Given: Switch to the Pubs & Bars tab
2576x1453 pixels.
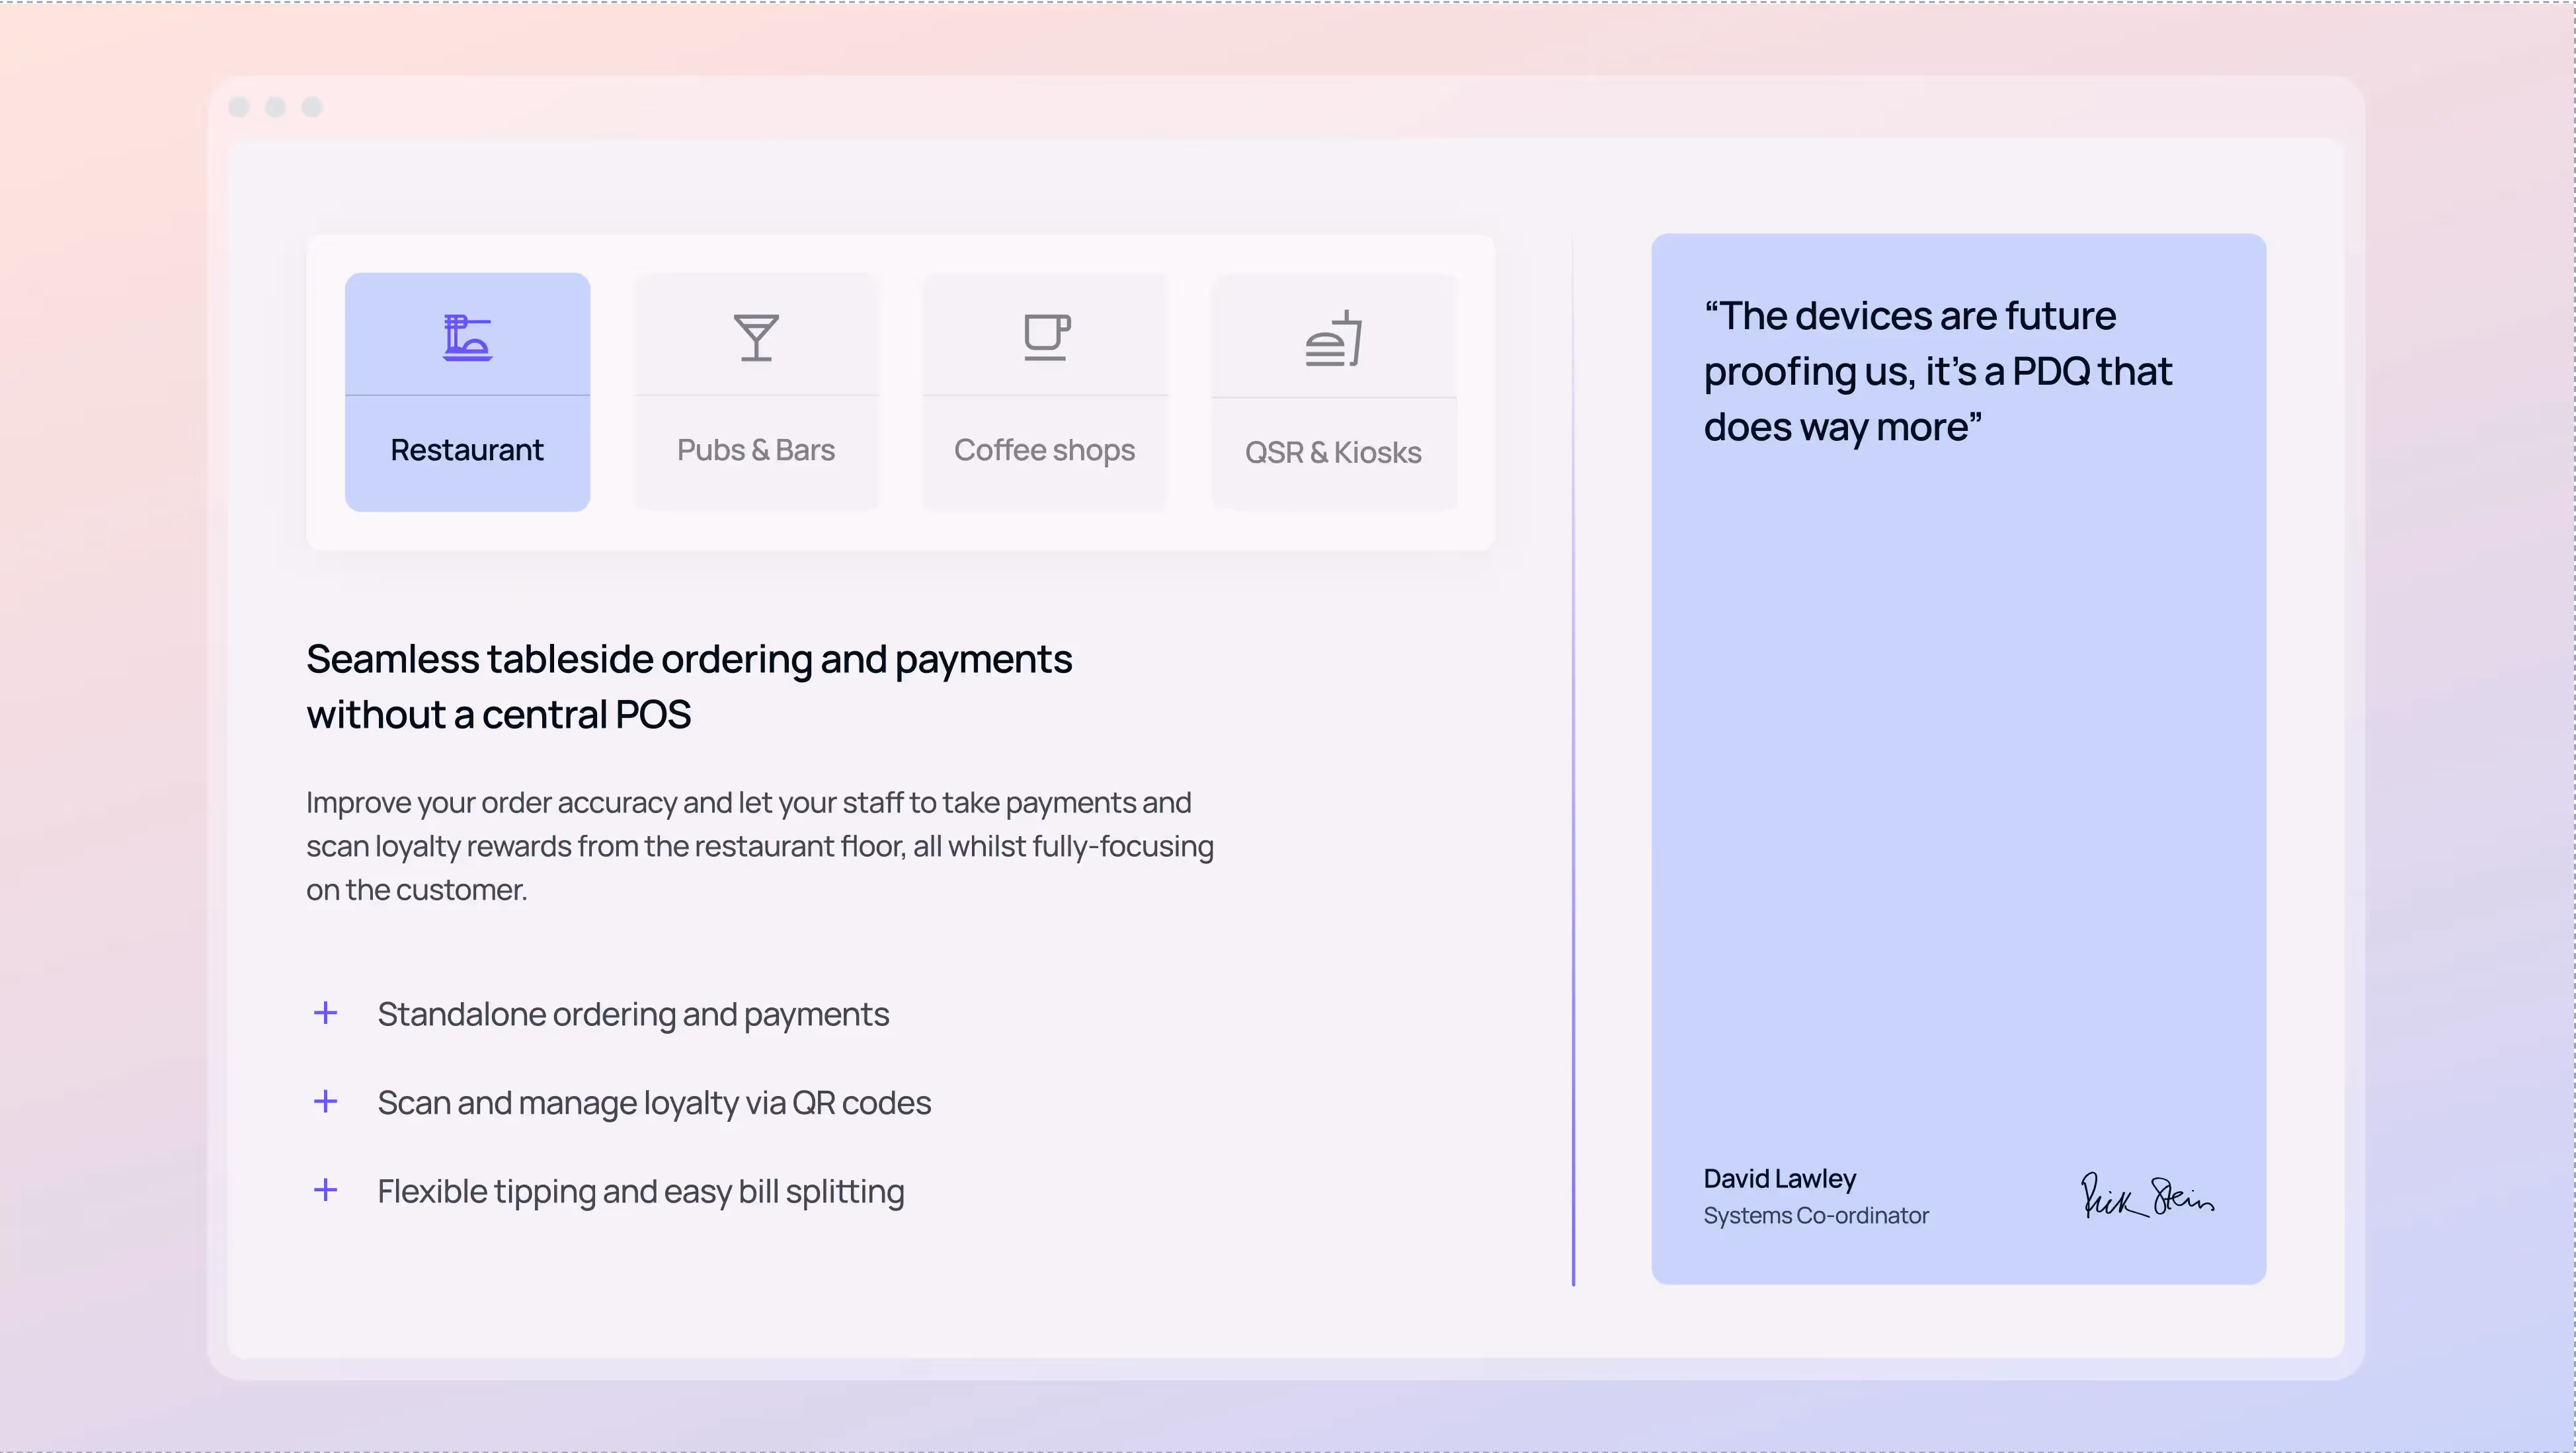Looking at the screenshot, I should 756,450.
